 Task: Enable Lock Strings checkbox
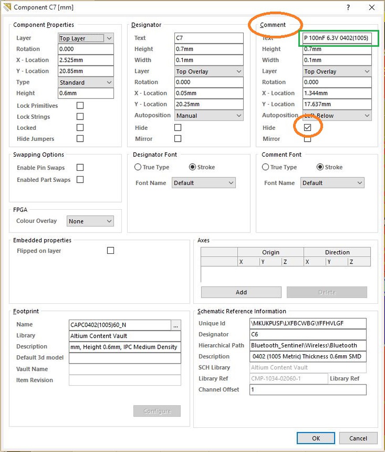click(x=80, y=117)
